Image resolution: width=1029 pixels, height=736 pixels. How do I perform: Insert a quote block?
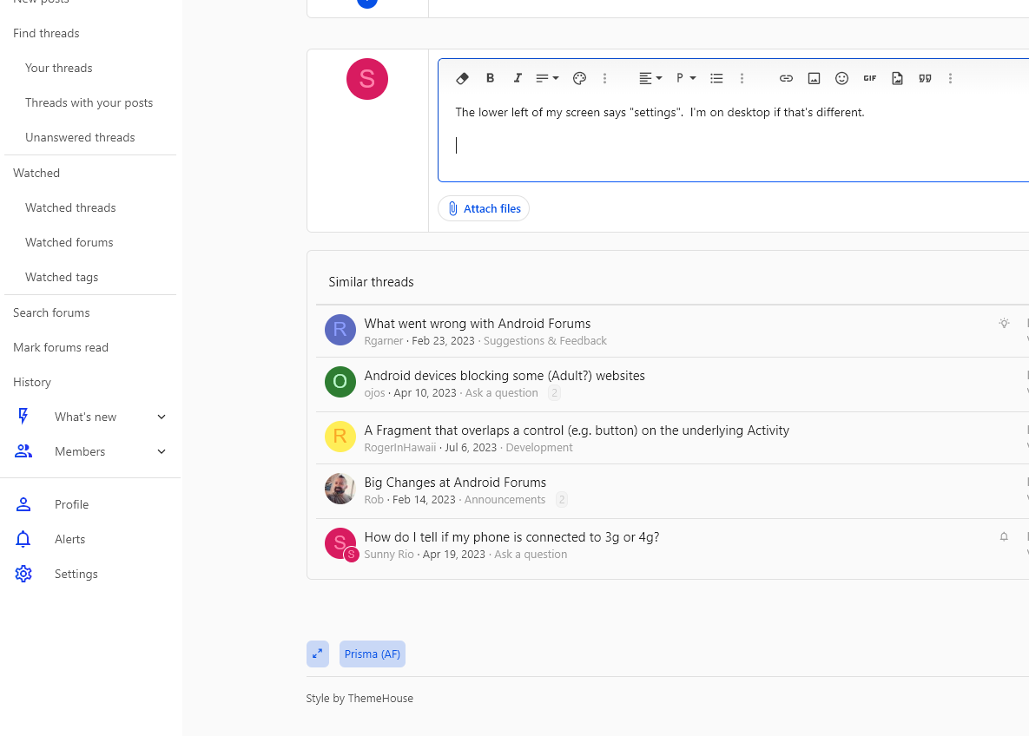click(x=925, y=78)
